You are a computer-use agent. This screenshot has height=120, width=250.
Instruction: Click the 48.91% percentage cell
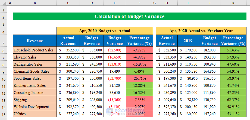(x=233, y=107)
